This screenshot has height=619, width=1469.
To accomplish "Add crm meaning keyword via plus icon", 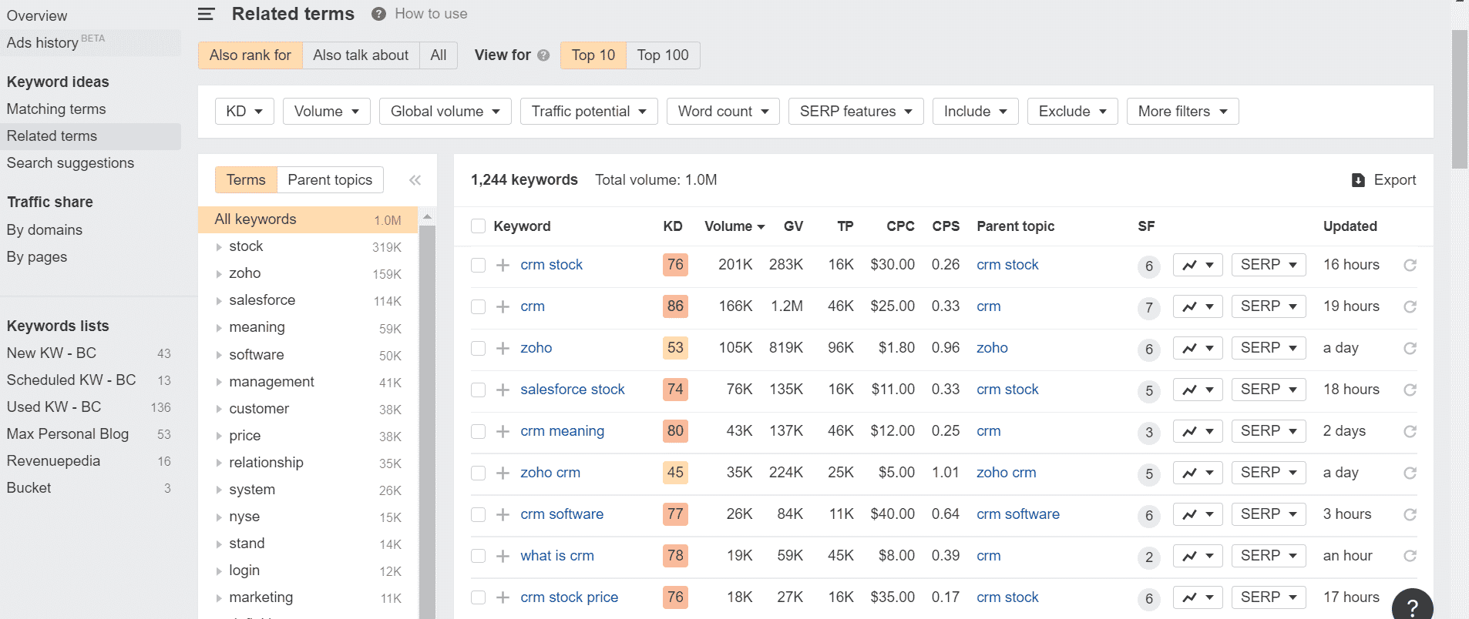I will [503, 431].
